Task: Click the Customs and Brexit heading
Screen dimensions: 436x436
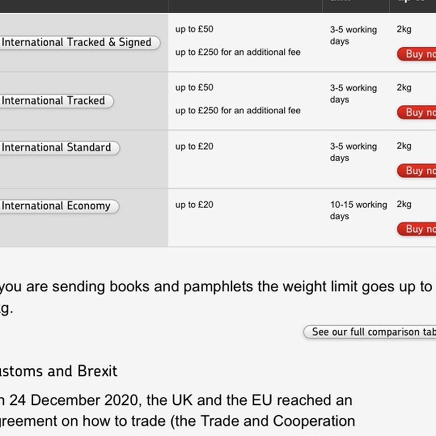Action: point(59,371)
